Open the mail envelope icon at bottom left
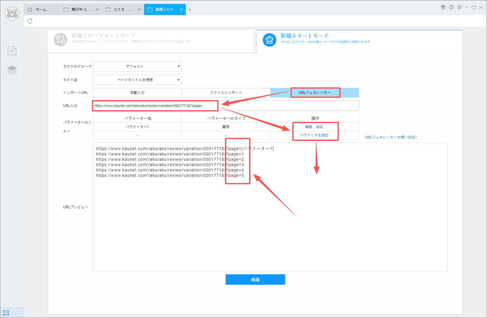The height and width of the screenshot is (318, 487). (x=6, y=313)
